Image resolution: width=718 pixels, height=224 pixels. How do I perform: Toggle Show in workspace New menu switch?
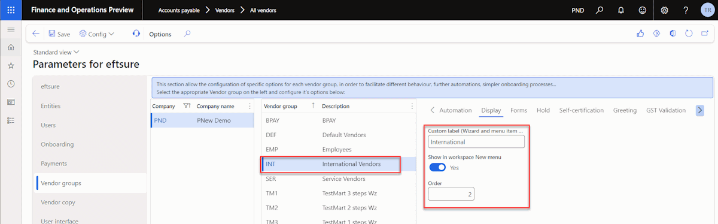438,168
